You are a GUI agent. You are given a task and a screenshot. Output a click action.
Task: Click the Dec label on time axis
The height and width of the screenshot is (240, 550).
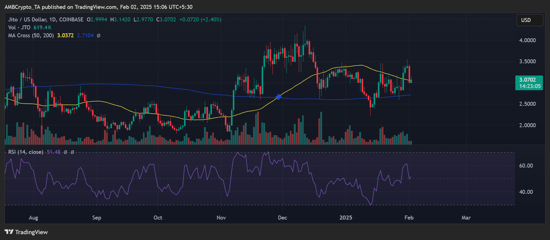point(282,218)
